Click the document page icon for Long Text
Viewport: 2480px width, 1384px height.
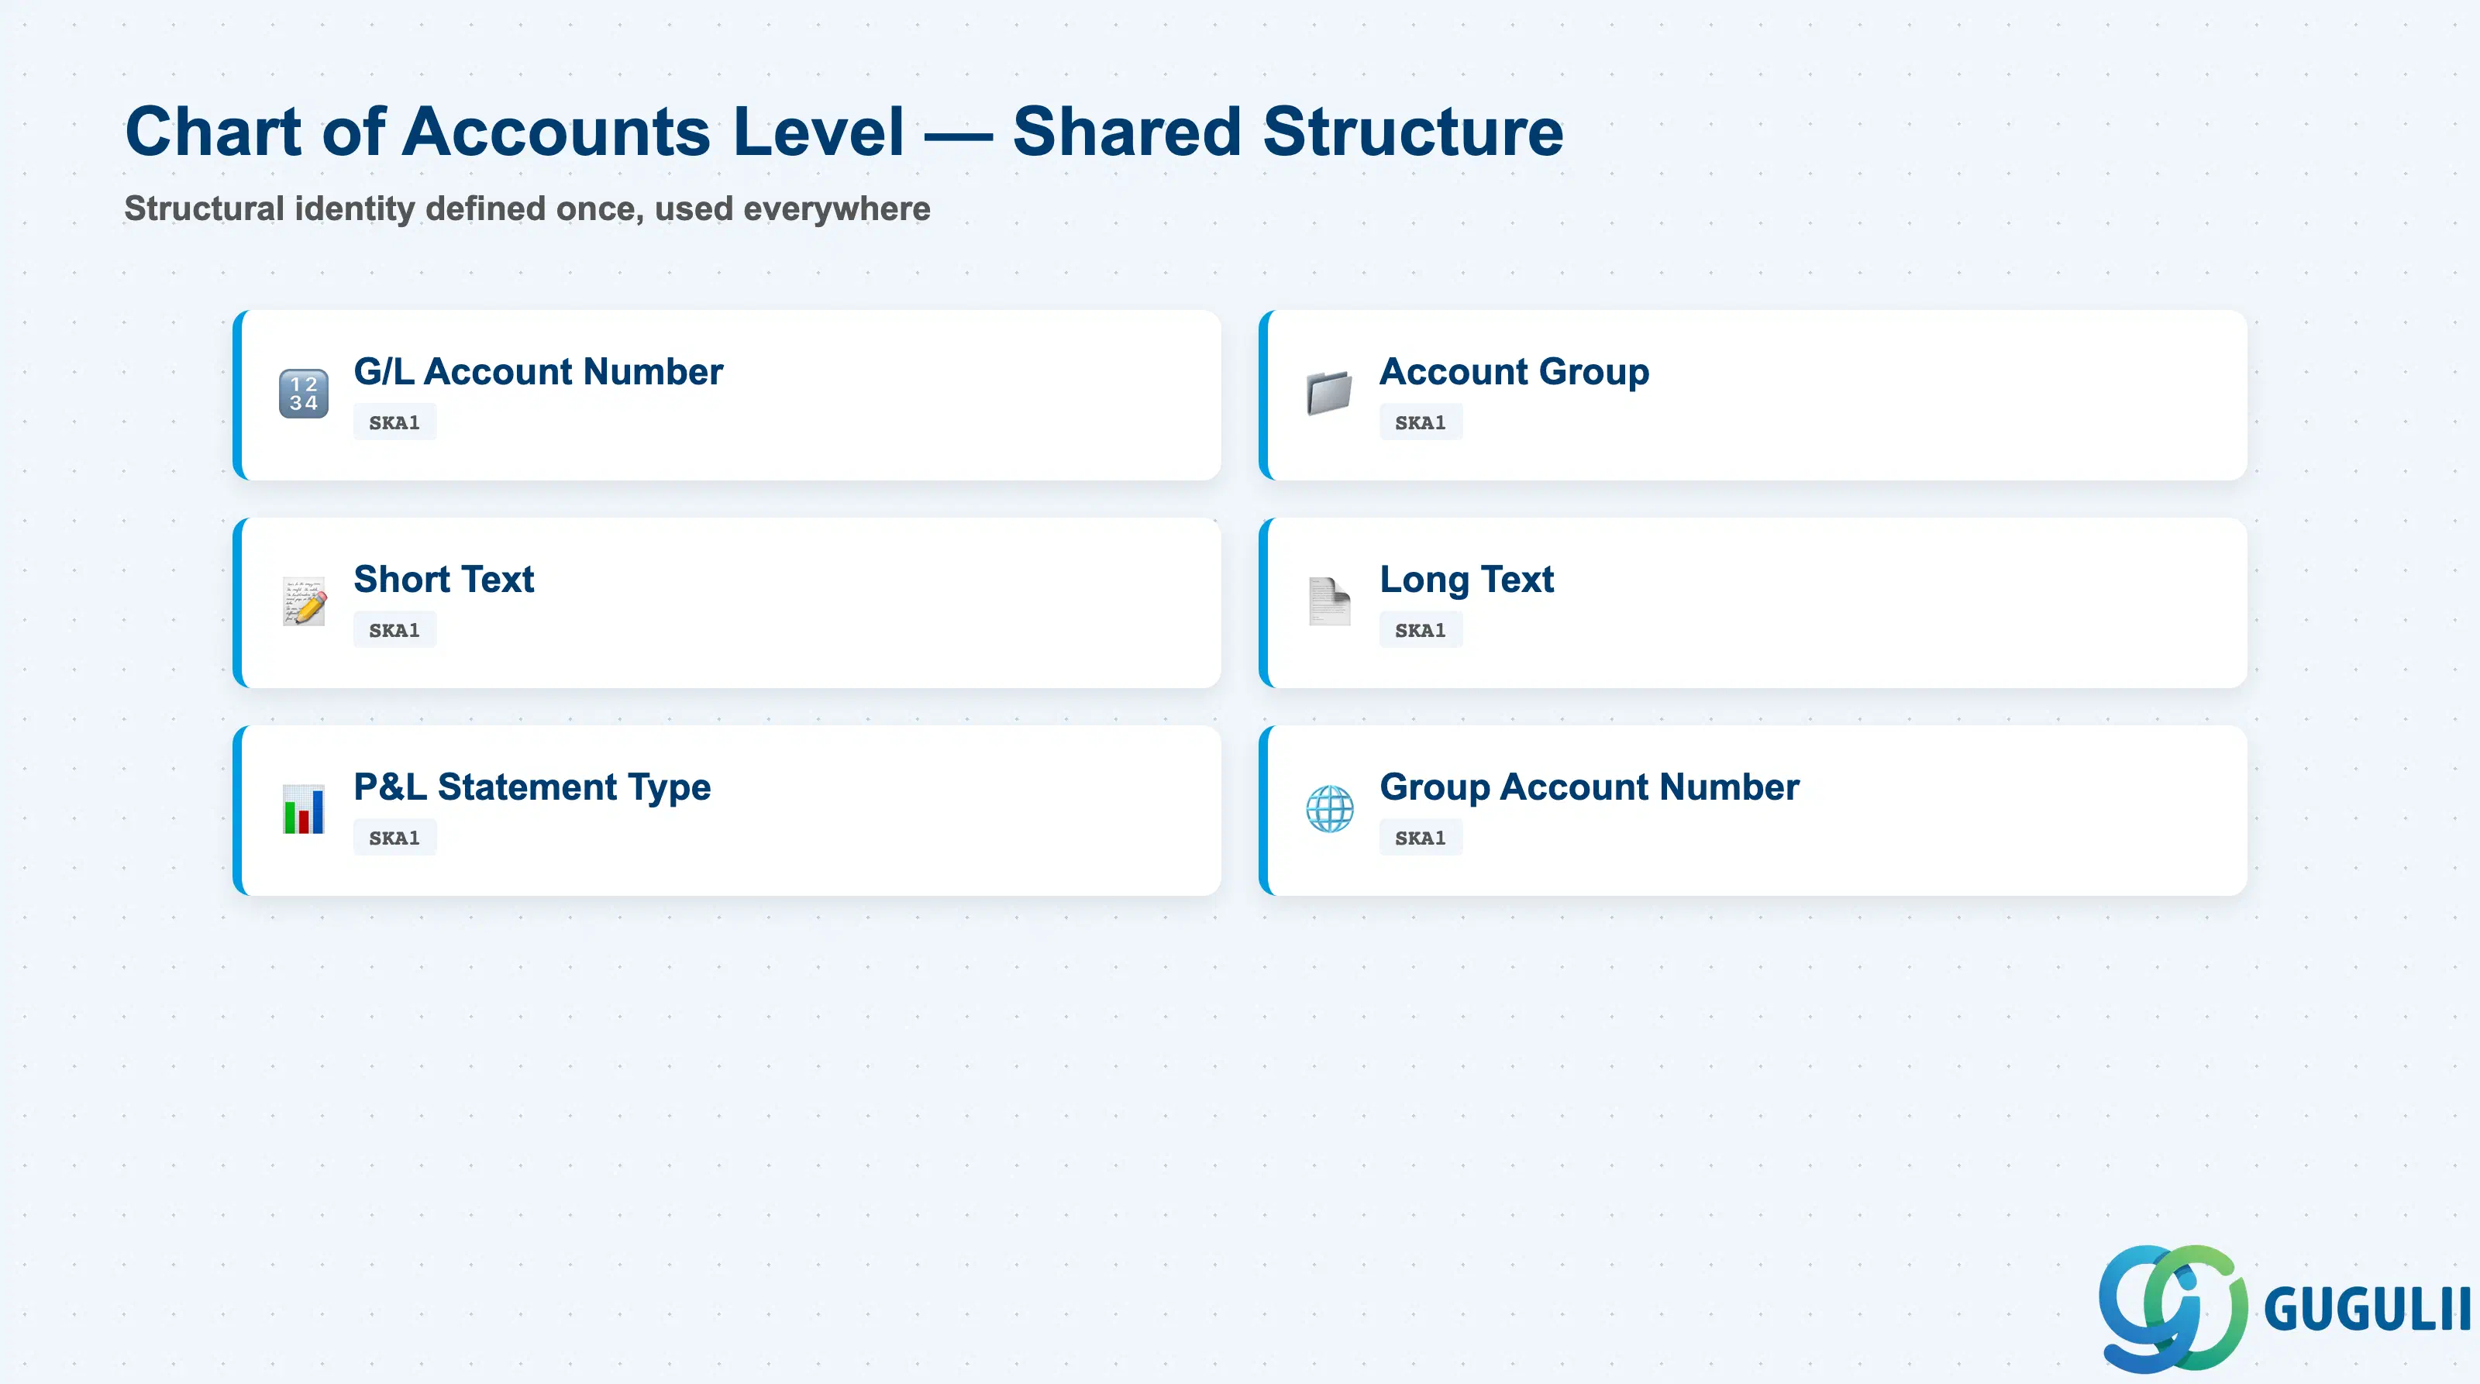tap(1330, 601)
